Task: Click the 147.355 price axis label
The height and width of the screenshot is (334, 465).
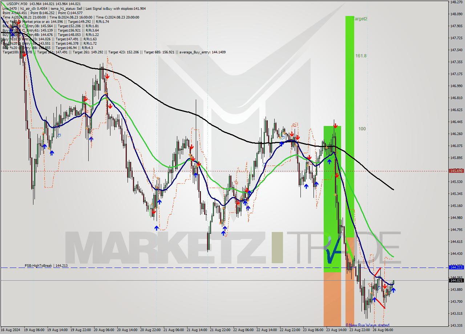Action: coord(456,62)
